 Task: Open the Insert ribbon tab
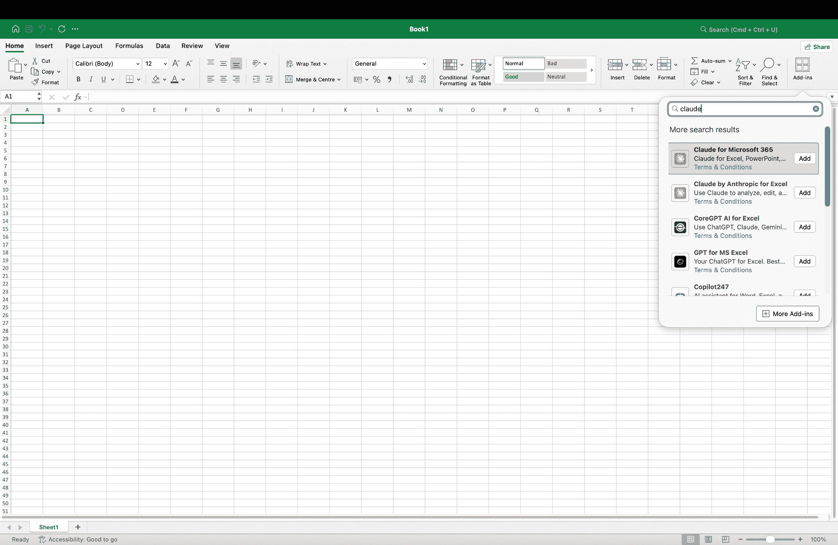[44, 46]
